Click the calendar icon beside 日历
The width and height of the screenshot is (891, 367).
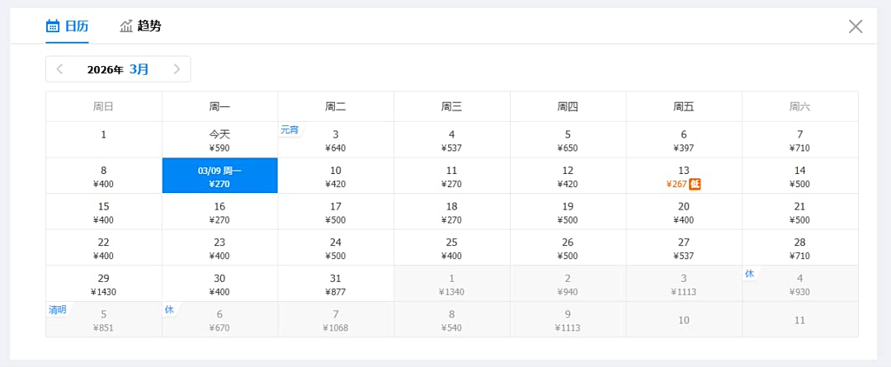(53, 26)
